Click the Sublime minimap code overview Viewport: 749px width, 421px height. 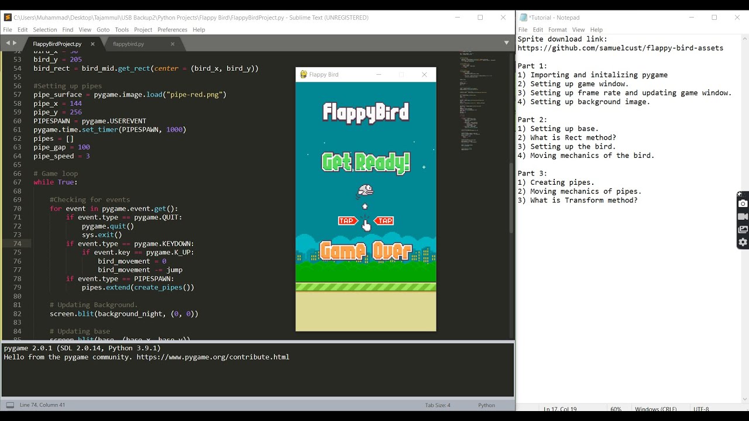(x=477, y=99)
